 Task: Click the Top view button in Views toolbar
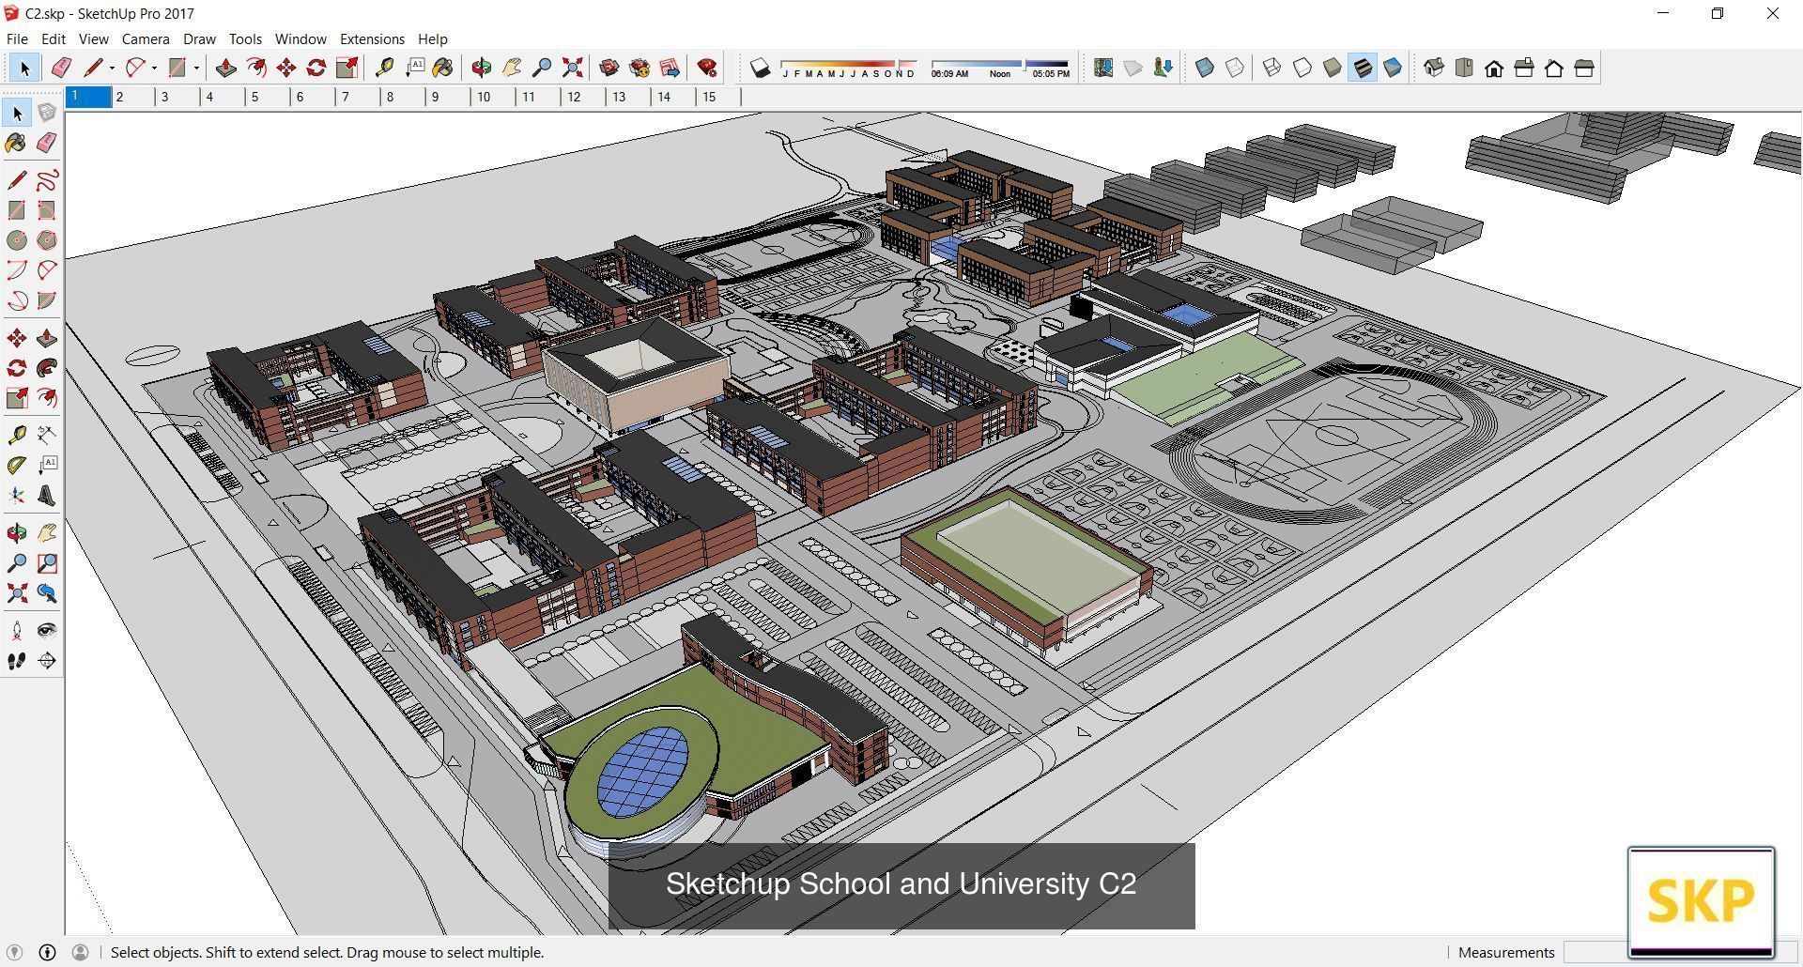1465,67
